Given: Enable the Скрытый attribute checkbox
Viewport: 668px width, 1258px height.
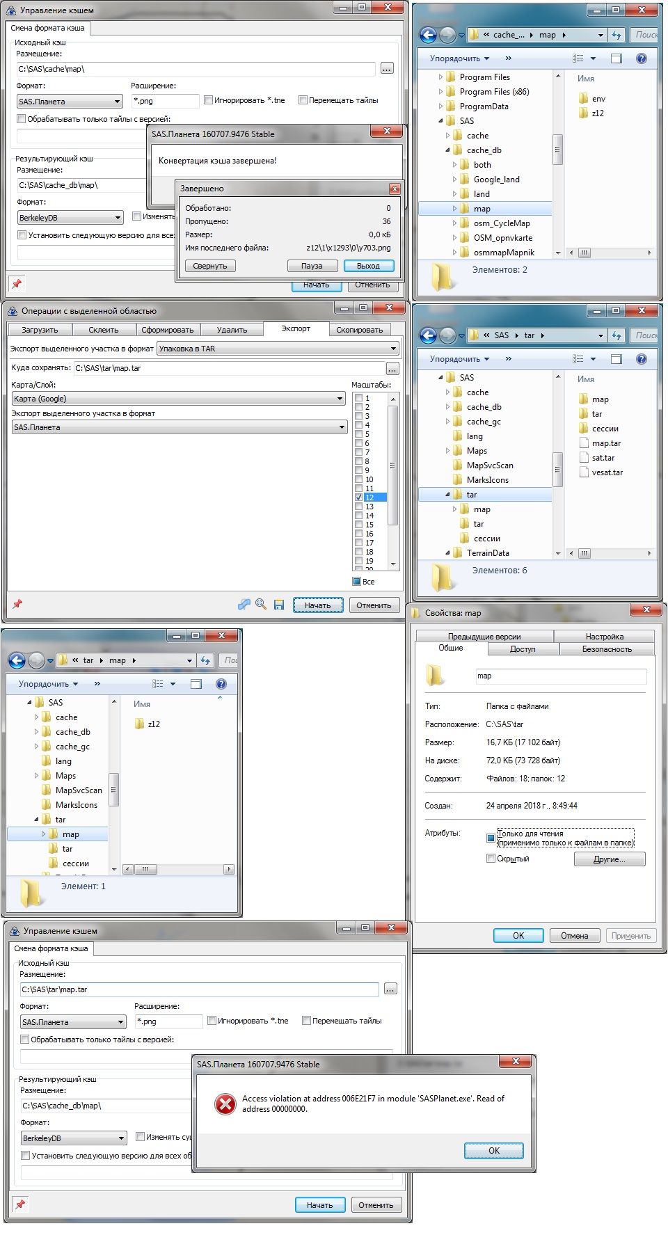Looking at the screenshot, I should pos(491,859).
